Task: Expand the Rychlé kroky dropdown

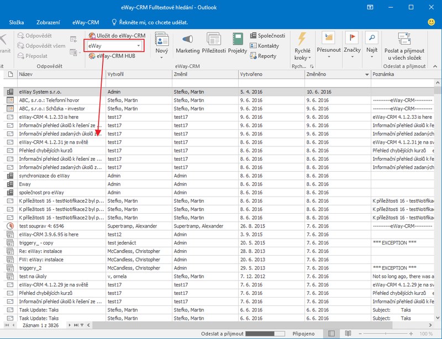Action: click(310, 58)
